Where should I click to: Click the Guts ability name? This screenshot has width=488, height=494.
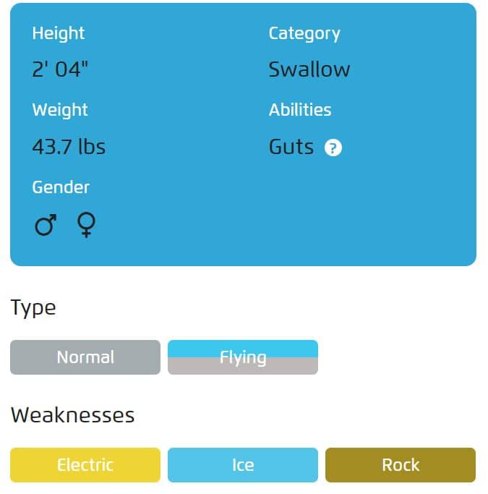point(291,147)
